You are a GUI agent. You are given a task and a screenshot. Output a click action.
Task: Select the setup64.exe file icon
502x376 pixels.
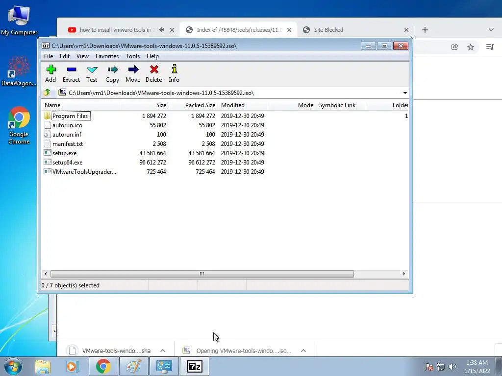48,162
